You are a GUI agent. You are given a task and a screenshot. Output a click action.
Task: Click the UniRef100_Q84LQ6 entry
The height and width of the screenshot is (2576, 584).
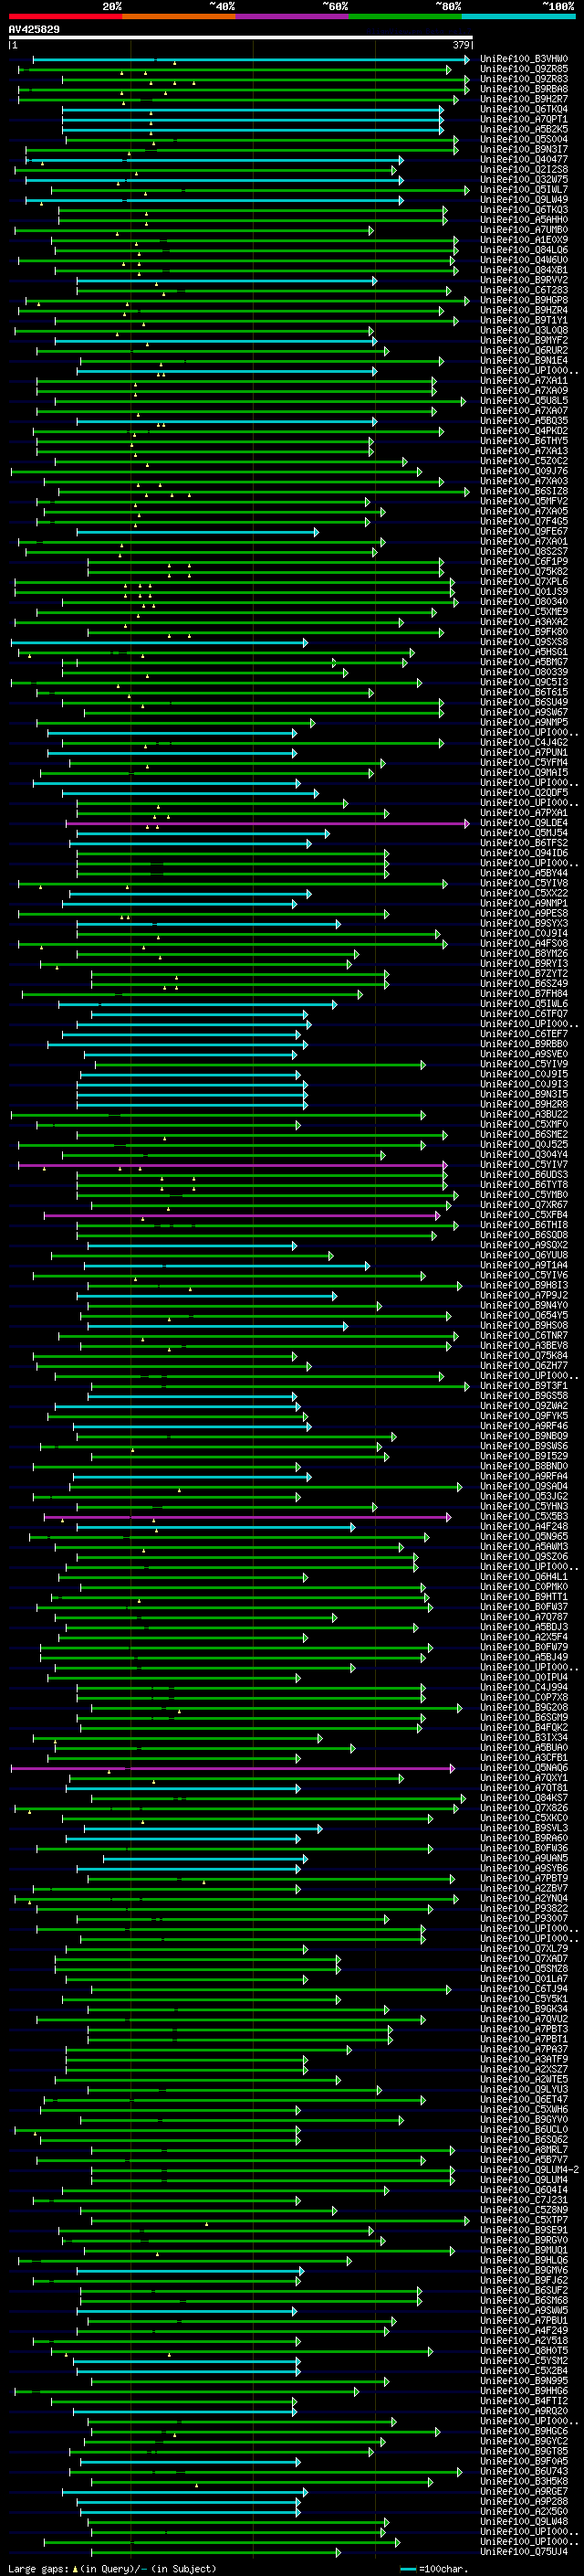click(524, 250)
